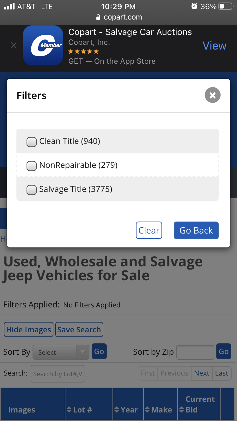The image size is (237, 421).
Task: Jump to Last results page
Action: (222, 373)
